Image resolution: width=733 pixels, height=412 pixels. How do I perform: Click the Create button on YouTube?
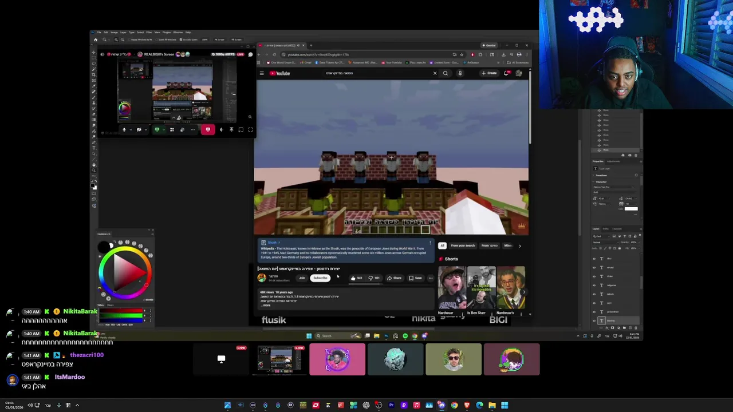point(490,73)
